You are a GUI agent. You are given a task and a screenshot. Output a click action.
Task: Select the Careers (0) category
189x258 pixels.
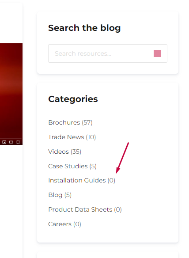click(64, 224)
